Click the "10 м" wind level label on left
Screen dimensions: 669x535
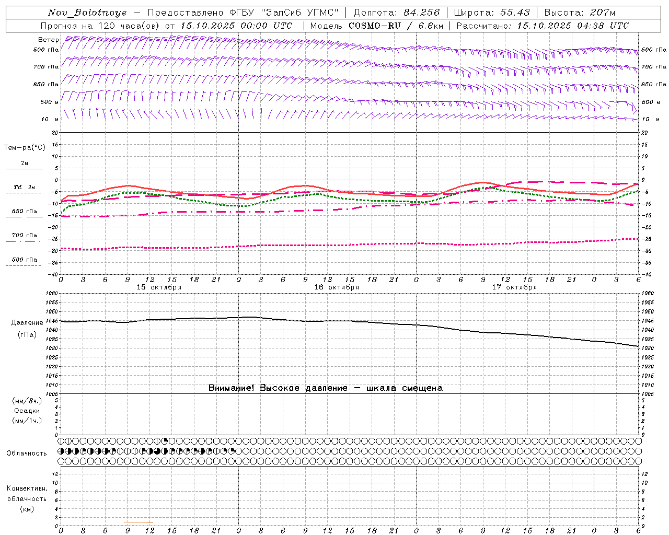click(x=51, y=119)
